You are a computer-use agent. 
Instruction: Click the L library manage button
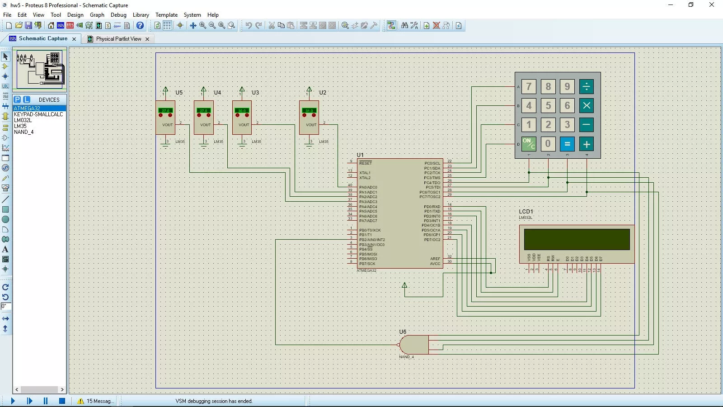coord(27,99)
